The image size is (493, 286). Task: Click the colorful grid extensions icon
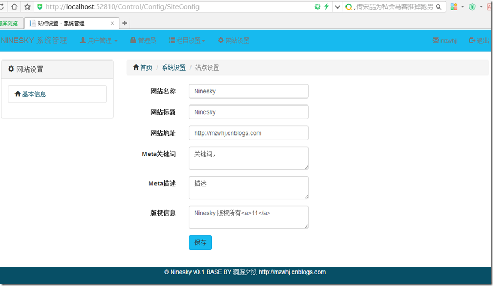(x=454, y=7)
